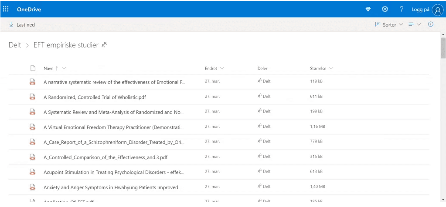
Task: Click the 611 kB size value
Action: pos(316,97)
